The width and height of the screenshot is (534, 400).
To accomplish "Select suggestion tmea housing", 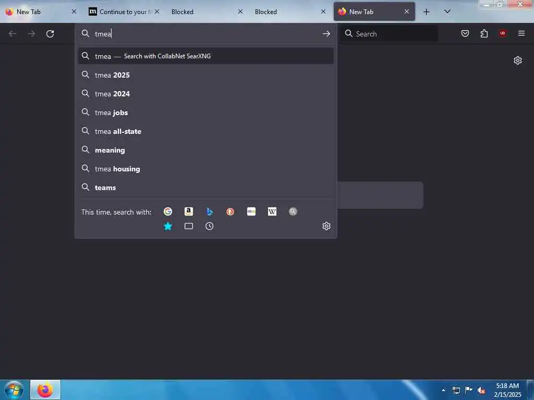I will point(205,169).
